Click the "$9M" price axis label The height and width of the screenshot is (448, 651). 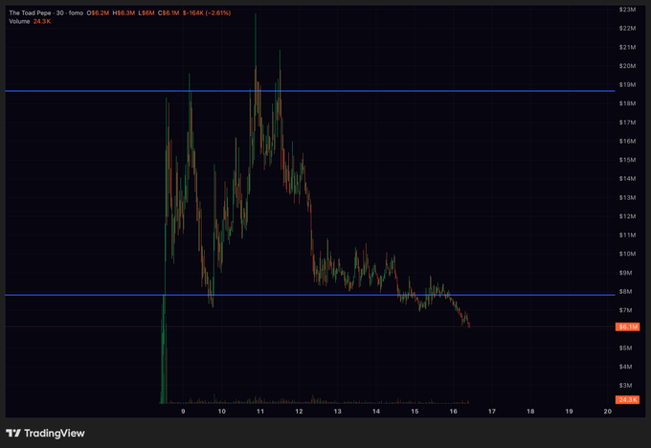626,273
